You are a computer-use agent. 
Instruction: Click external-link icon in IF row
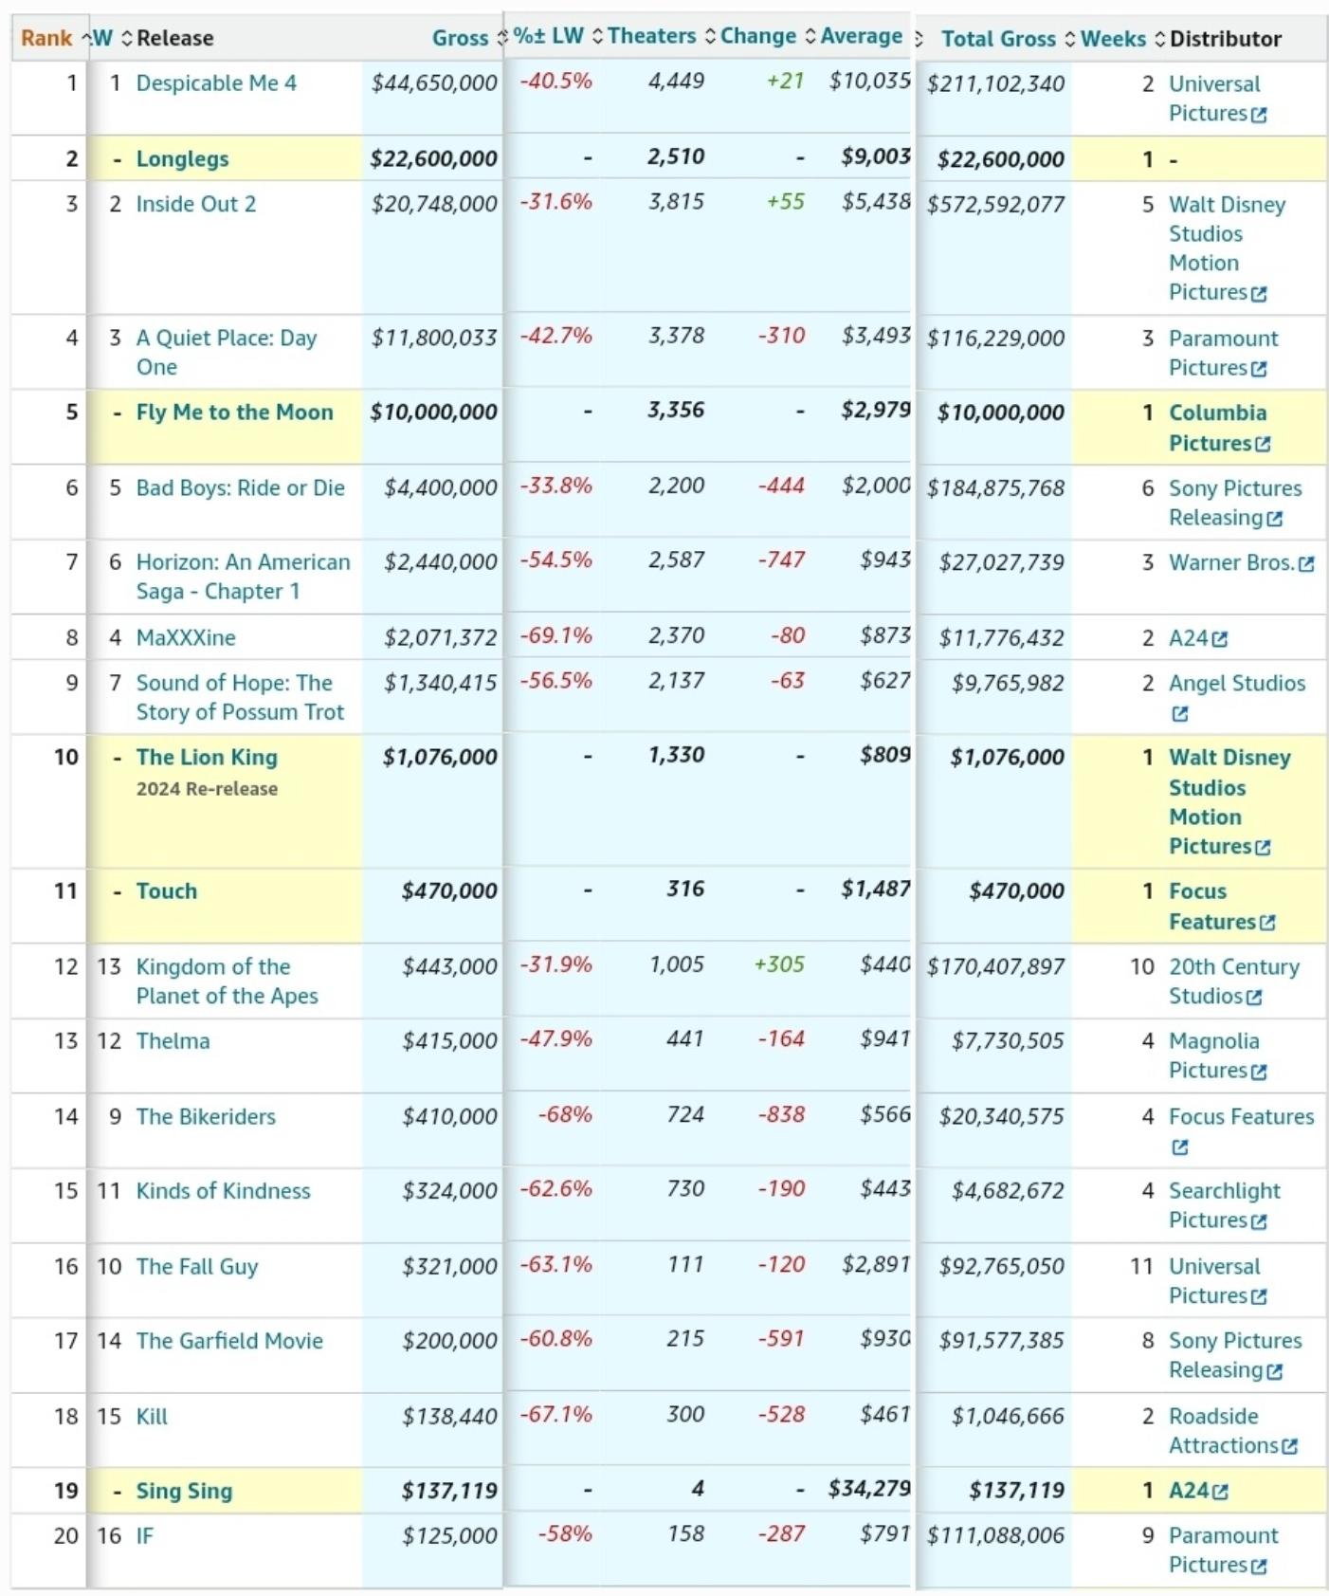(x=1258, y=1567)
